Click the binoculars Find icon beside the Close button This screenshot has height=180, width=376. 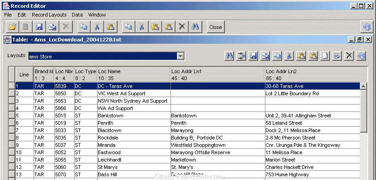click(x=195, y=27)
